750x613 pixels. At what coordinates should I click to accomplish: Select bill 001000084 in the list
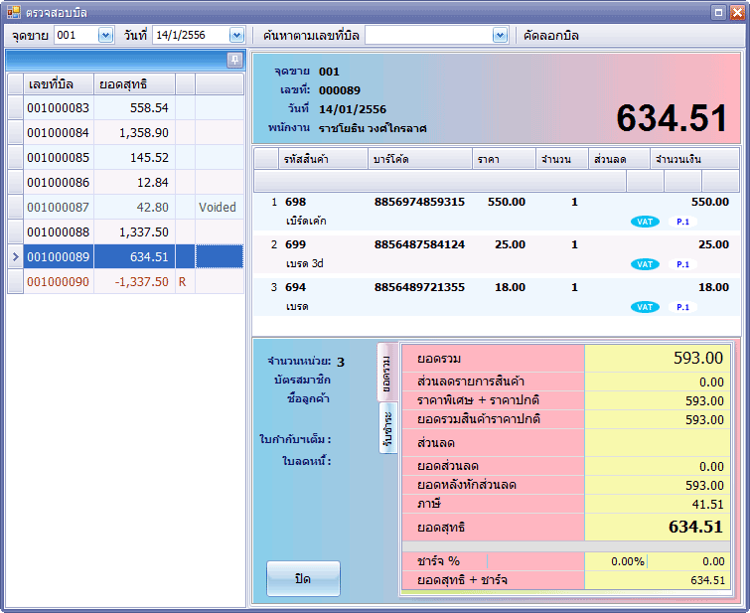pos(58,133)
